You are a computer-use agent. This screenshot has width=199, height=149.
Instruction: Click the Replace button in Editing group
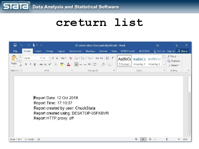click(x=174, y=61)
